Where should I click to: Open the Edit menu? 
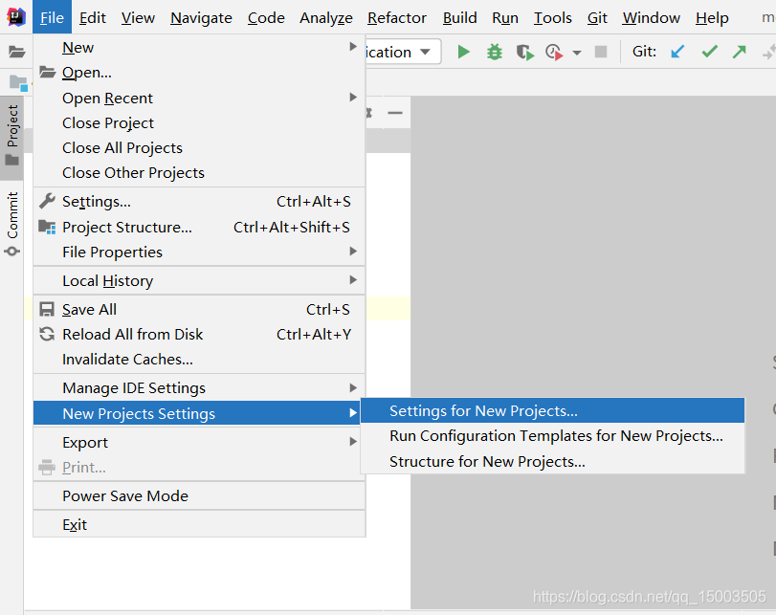click(93, 18)
